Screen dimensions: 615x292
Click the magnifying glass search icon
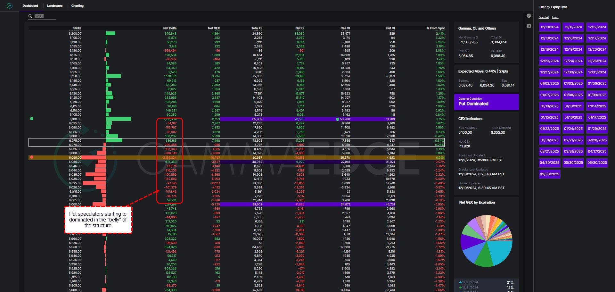coord(30,16)
